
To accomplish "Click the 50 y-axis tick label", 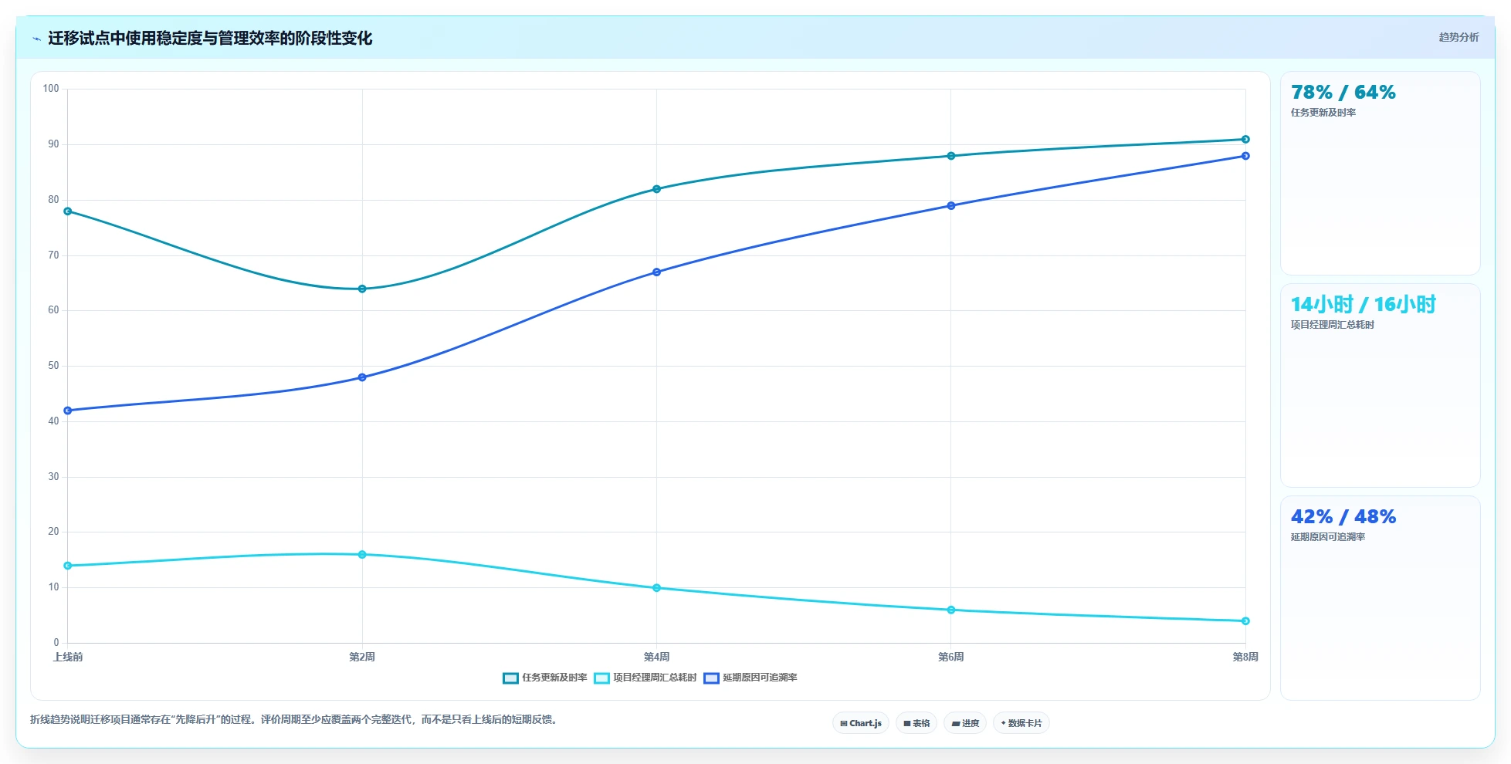I will (x=53, y=366).
